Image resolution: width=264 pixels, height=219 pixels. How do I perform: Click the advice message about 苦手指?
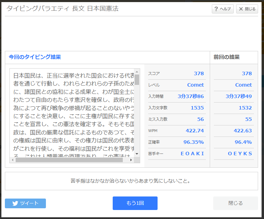coord(131,181)
